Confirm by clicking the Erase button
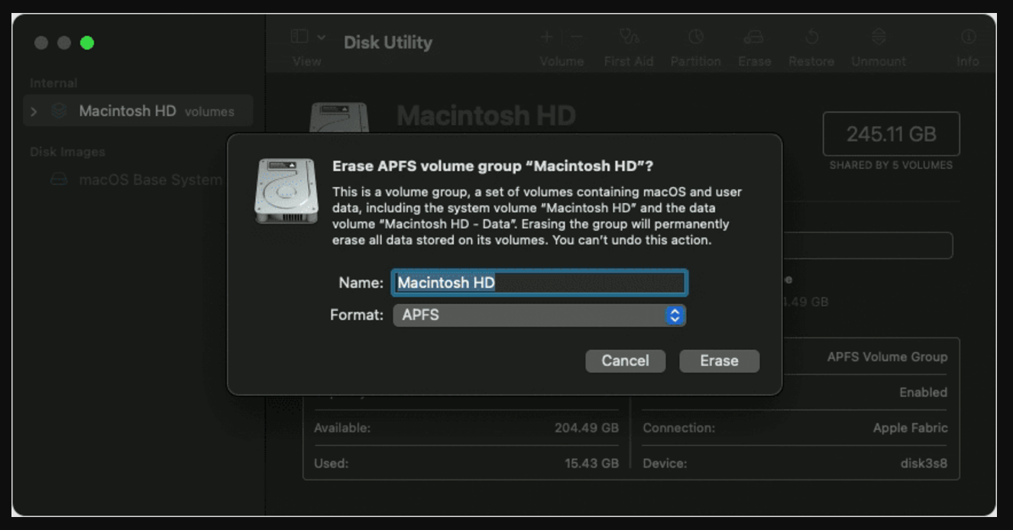The height and width of the screenshot is (530, 1013). click(x=719, y=360)
